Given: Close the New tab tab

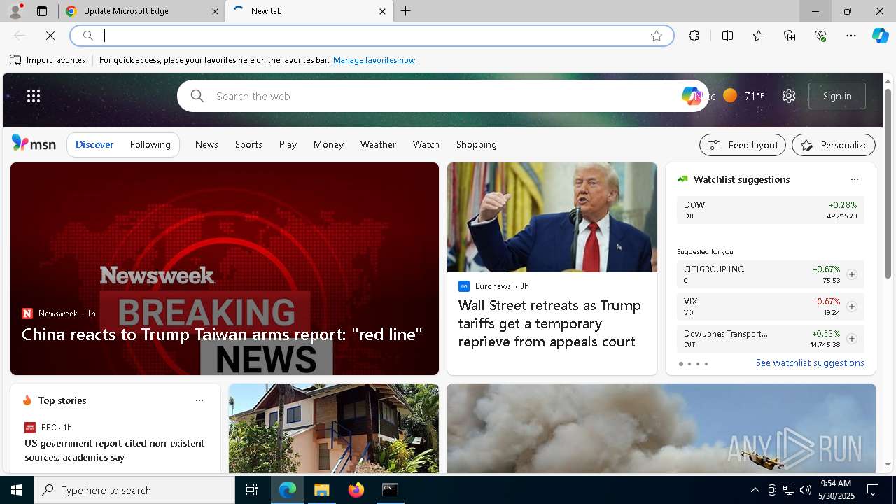Looking at the screenshot, I should pos(382,11).
